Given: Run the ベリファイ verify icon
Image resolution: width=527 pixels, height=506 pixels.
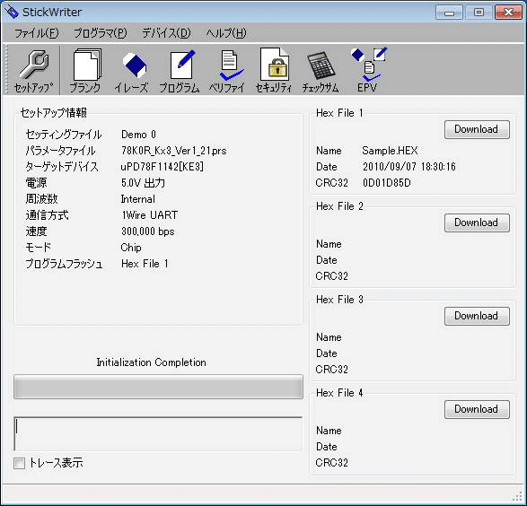Looking at the screenshot, I should point(227,71).
